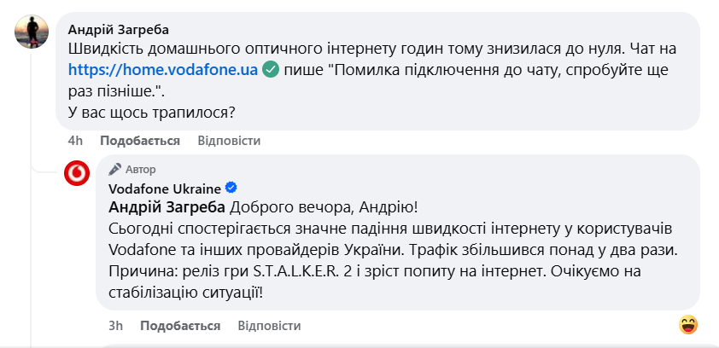Click the bold Андрій Загреба mention in the reply

168,208
